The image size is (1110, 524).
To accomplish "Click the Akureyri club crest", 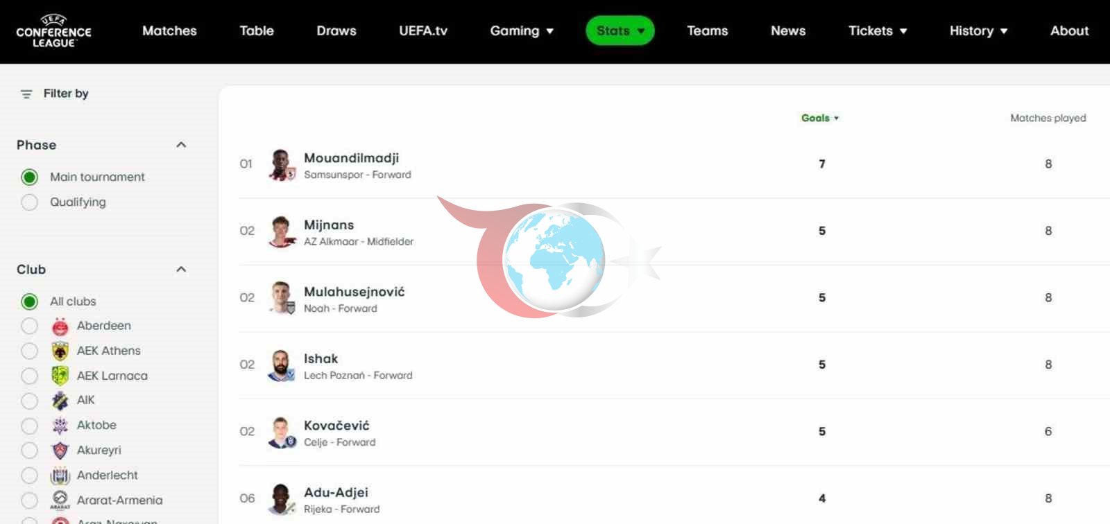I will 60,451.
